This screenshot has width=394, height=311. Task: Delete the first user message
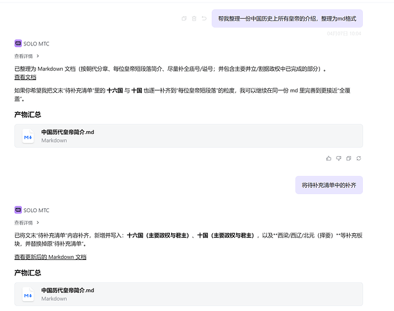tap(194, 19)
